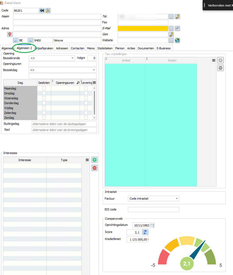
Task: Click the country lookup button before BE
Action: pos(15,40)
